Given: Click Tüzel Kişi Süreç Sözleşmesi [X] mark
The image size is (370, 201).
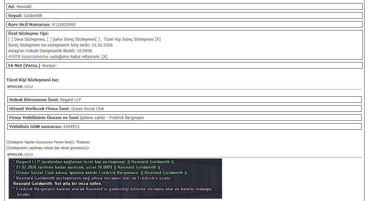Looking at the screenshot, I should click(158, 39).
